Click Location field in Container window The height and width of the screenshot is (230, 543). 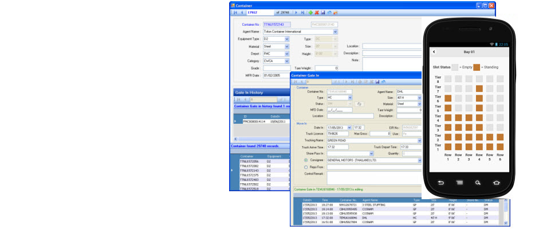tap(392, 46)
